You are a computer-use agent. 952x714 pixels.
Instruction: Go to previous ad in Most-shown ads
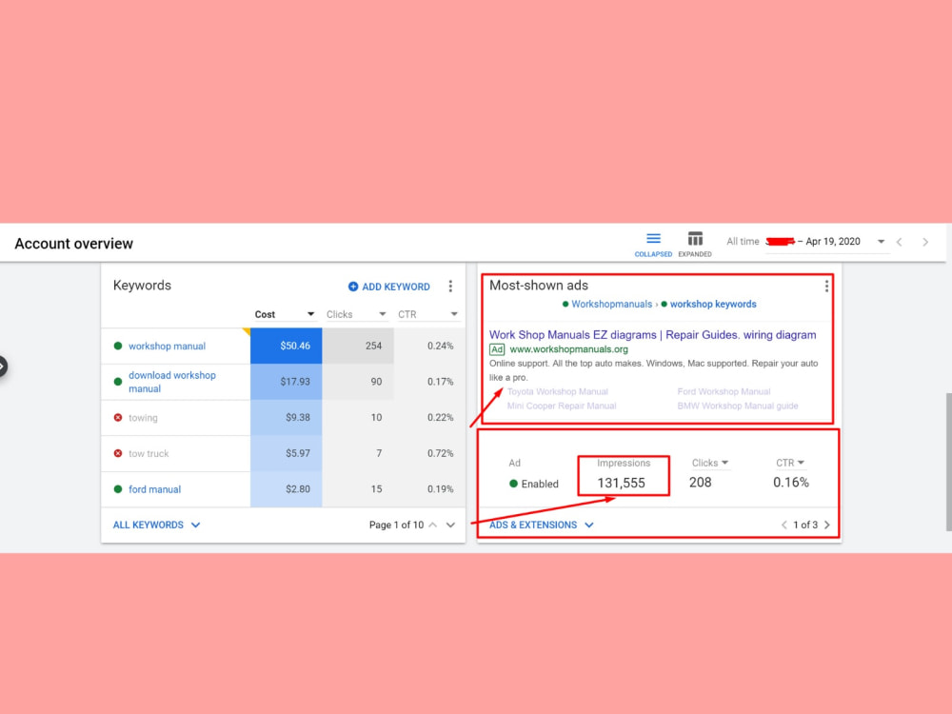point(783,526)
